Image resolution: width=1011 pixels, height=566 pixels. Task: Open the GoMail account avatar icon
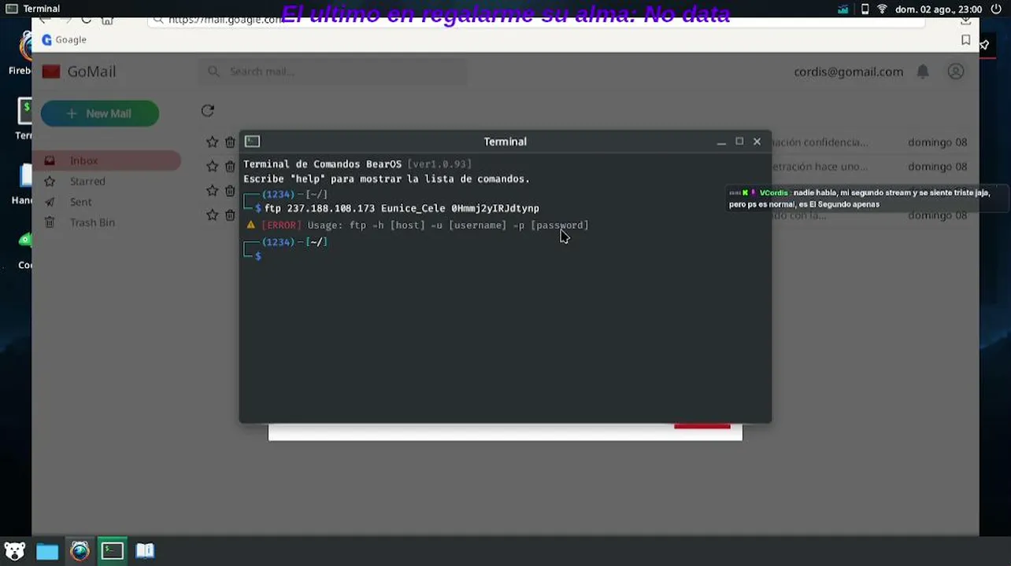[956, 72]
